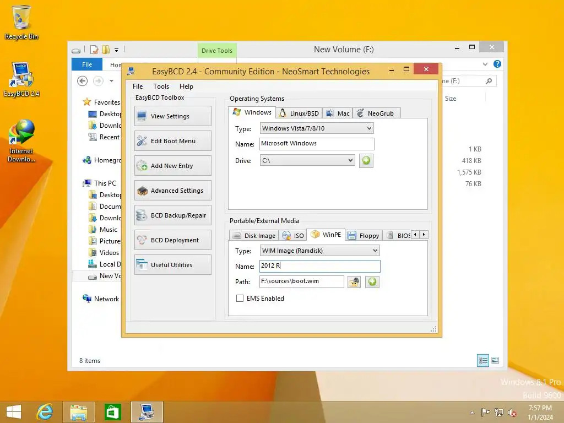Open File tab in Explorer window
The height and width of the screenshot is (423, 564).
pyautogui.click(x=87, y=64)
